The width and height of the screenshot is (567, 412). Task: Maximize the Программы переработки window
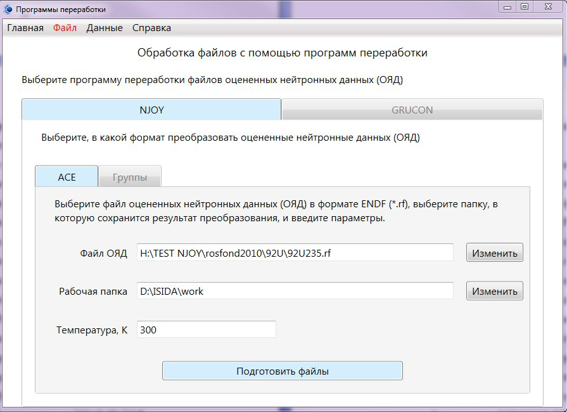525,7
